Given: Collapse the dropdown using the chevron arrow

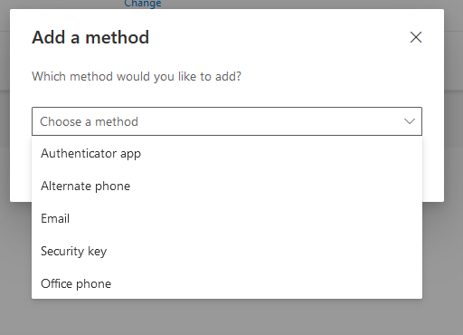Looking at the screenshot, I should pyautogui.click(x=410, y=121).
